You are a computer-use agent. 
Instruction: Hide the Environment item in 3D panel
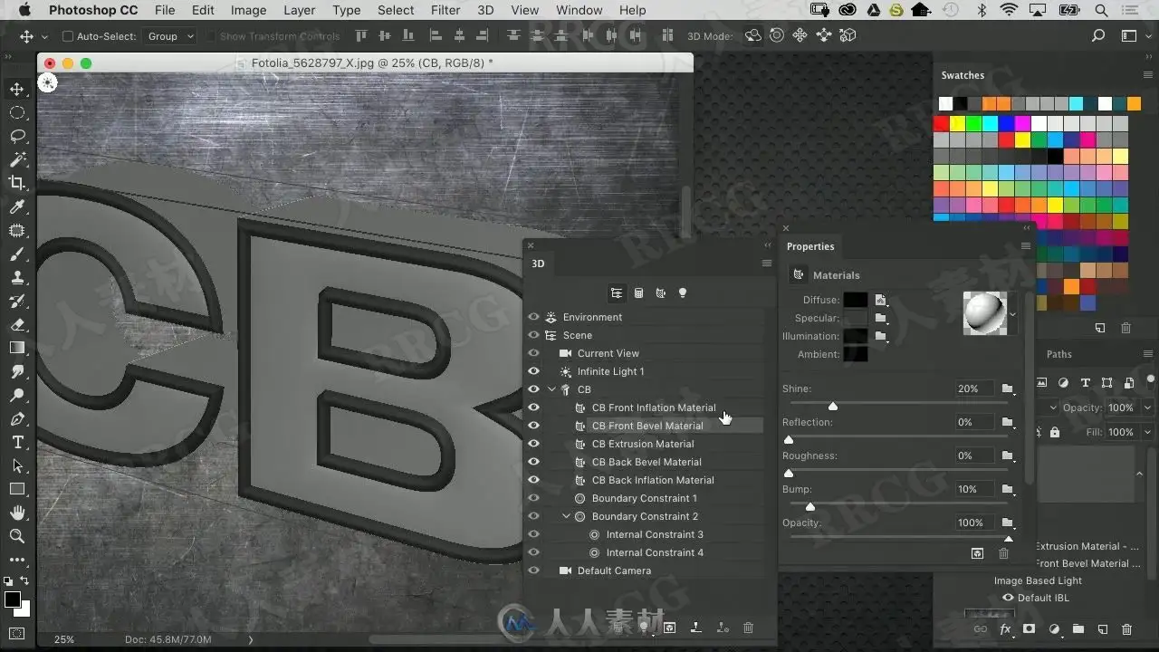pos(533,317)
